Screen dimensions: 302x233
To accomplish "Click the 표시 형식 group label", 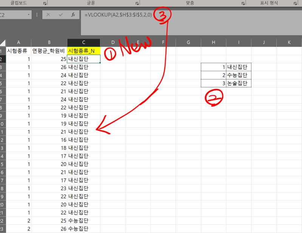I will click(x=269, y=3).
